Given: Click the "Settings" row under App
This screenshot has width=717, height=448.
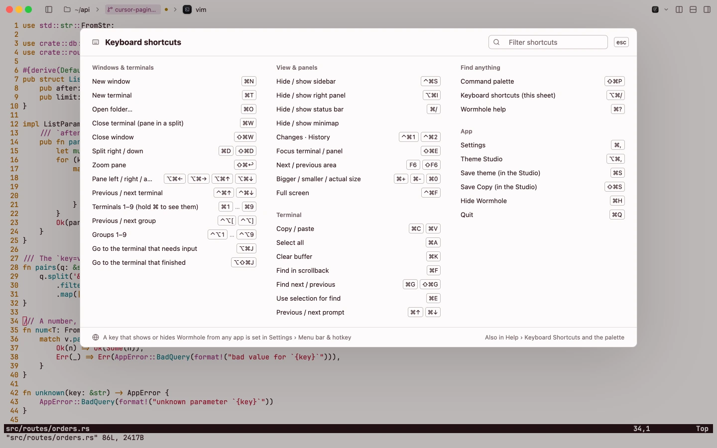Looking at the screenshot, I should 543,145.
